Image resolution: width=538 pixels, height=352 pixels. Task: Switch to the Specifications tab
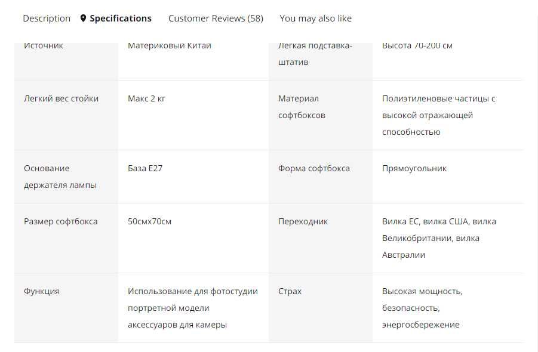(120, 18)
